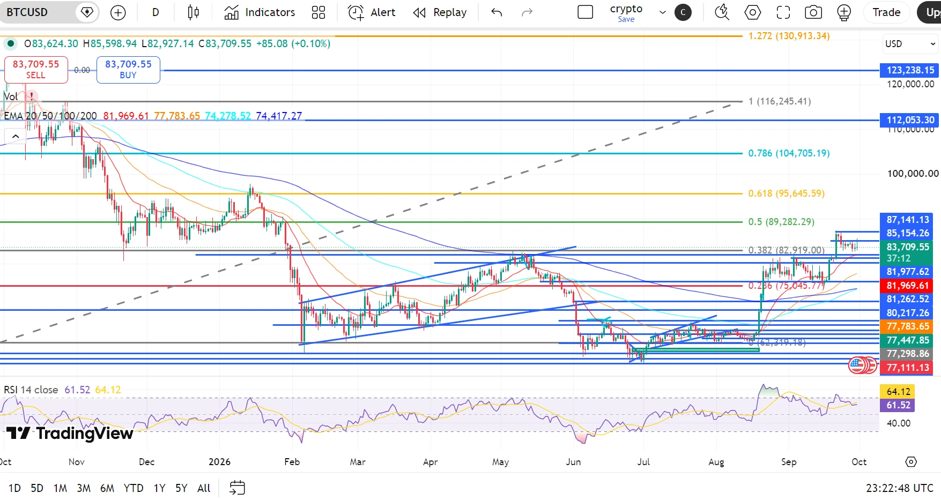
Task: Switch to the 1D time range
Action: (x=14, y=488)
